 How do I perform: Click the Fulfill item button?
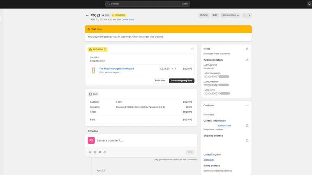point(160,80)
